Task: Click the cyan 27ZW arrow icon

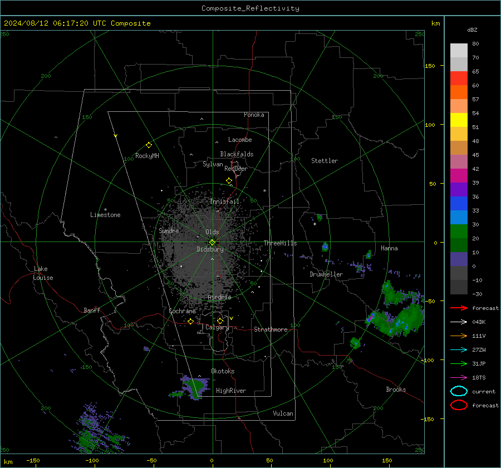Action: tap(459, 350)
